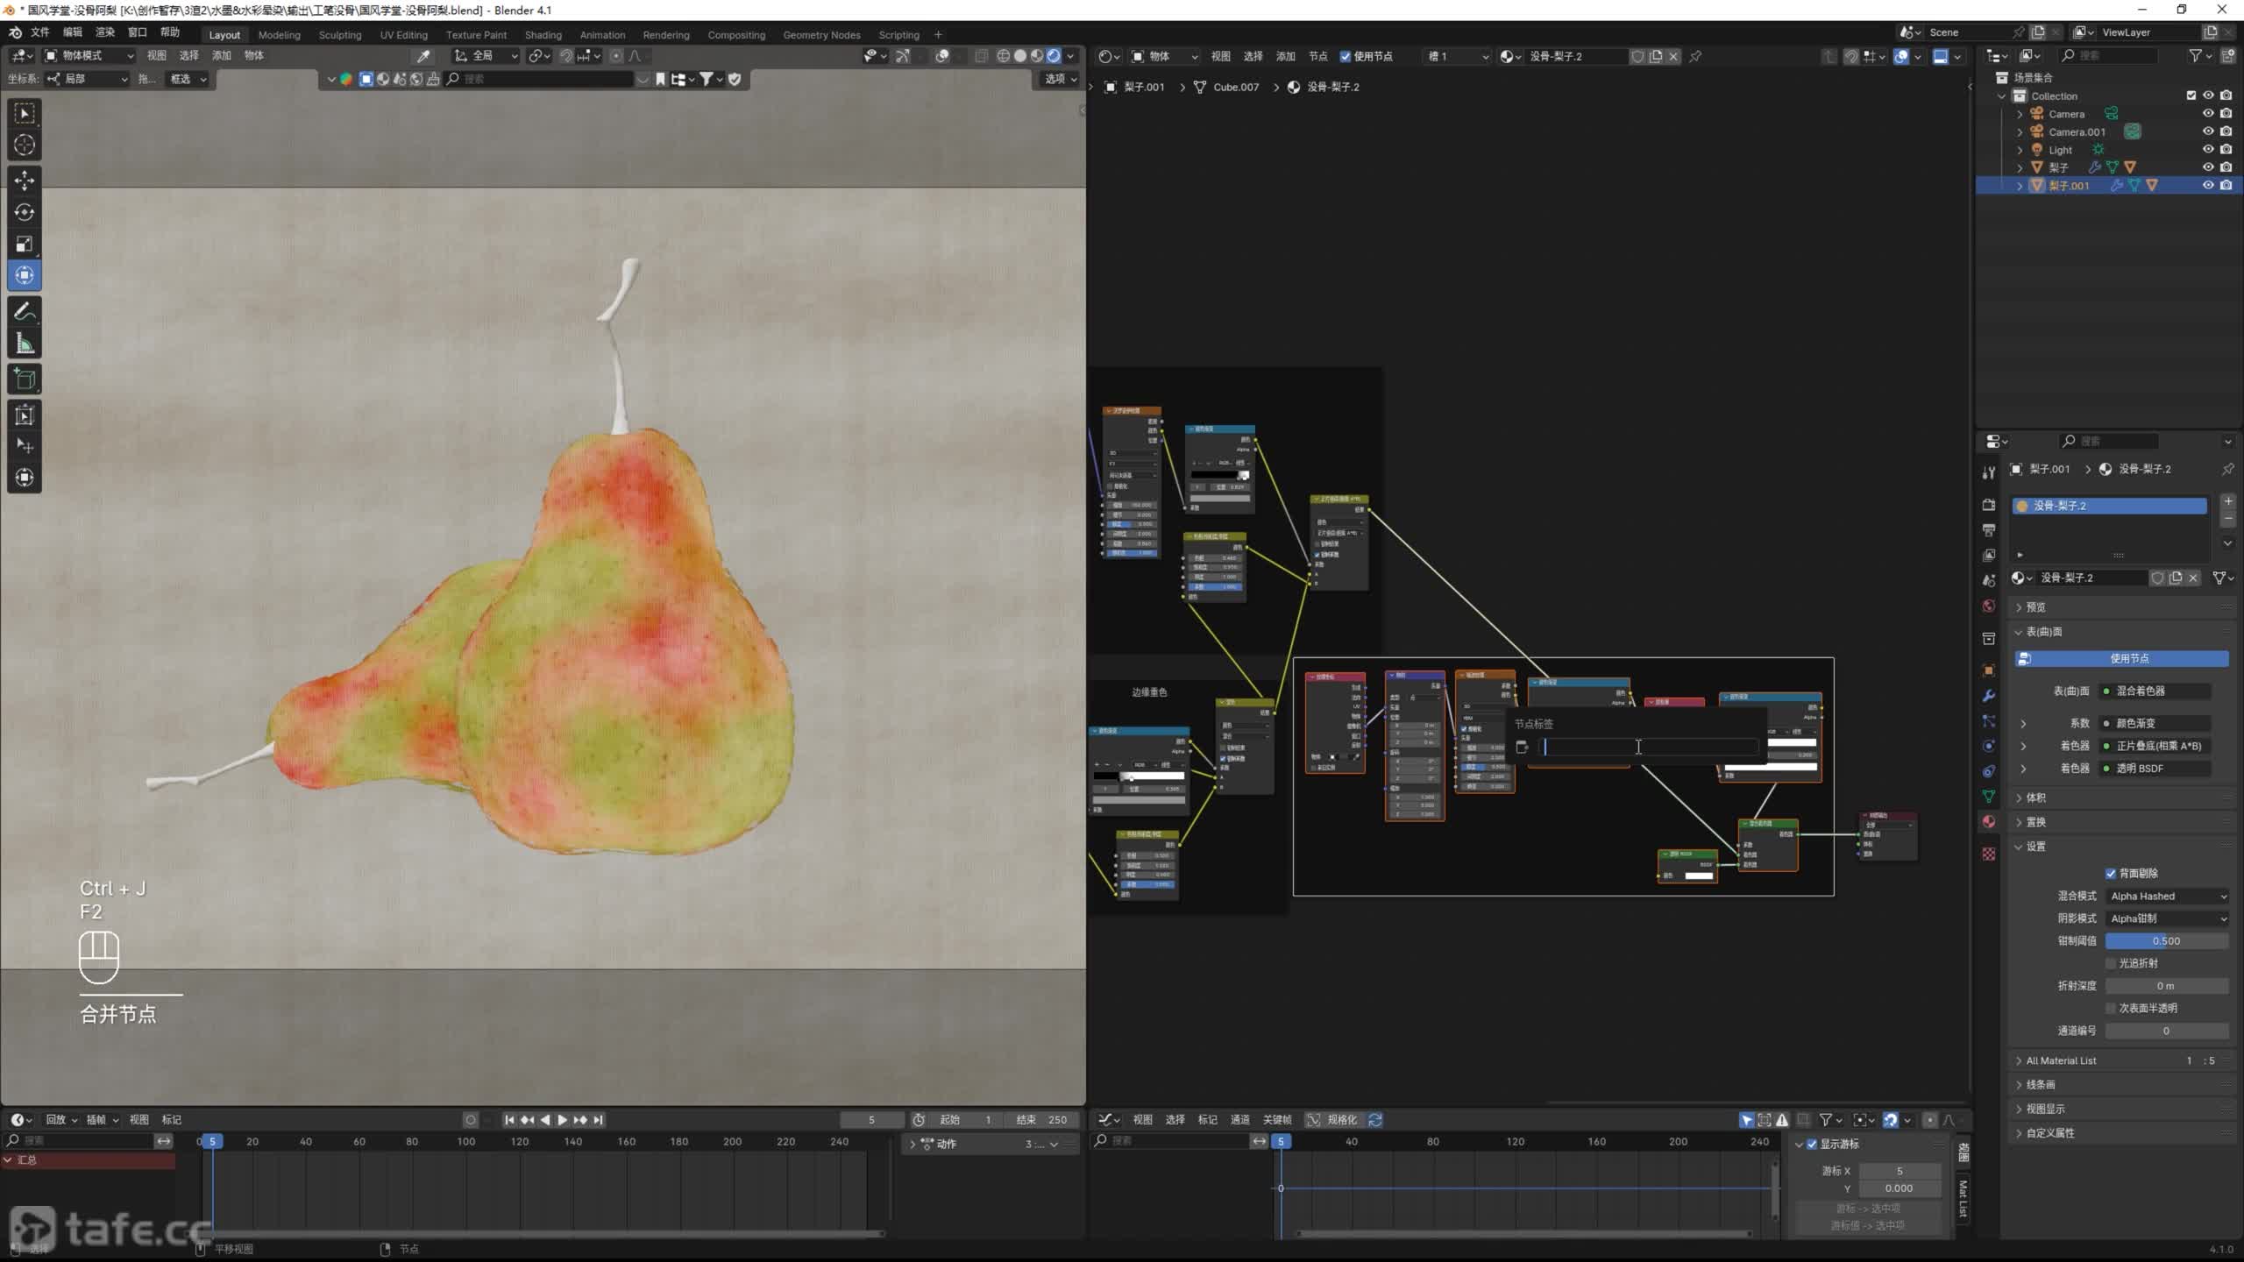Adjust the 钳制阈值 0.500 slider
Screen dimensions: 2244x1262
coord(2166,941)
